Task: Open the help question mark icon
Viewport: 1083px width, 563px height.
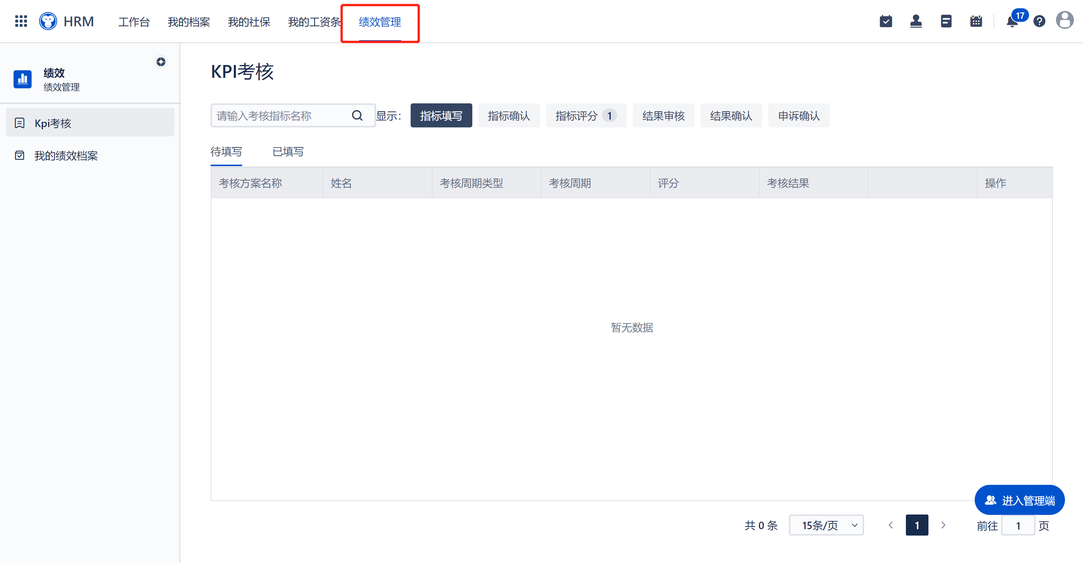Action: point(1039,21)
